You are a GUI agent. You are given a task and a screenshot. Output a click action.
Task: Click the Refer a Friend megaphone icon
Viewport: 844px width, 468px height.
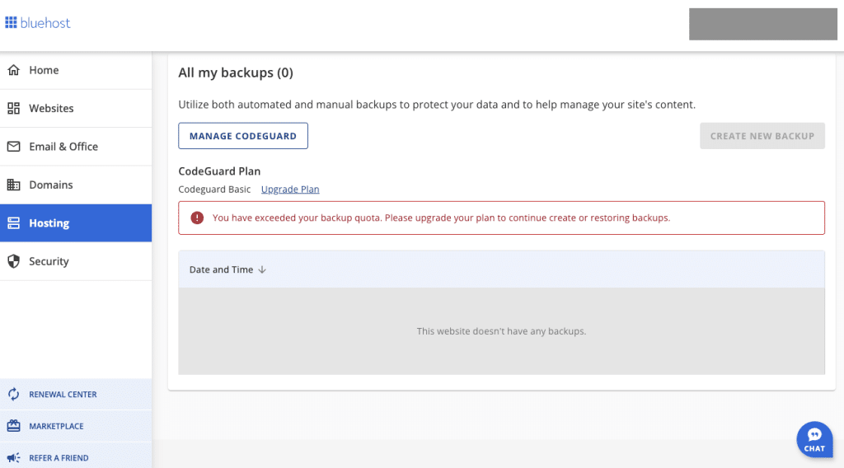point(13,458)
